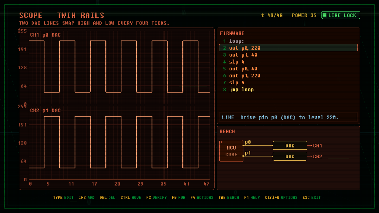
Task: Switch to bench with TAB BENCH
Action: pos(229,197)
